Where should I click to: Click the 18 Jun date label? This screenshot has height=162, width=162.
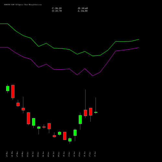[x=95, y=154]
